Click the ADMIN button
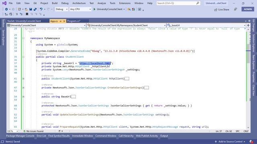Image resolution: width=257 pixels, height=144 pixels. pos(248,9)
